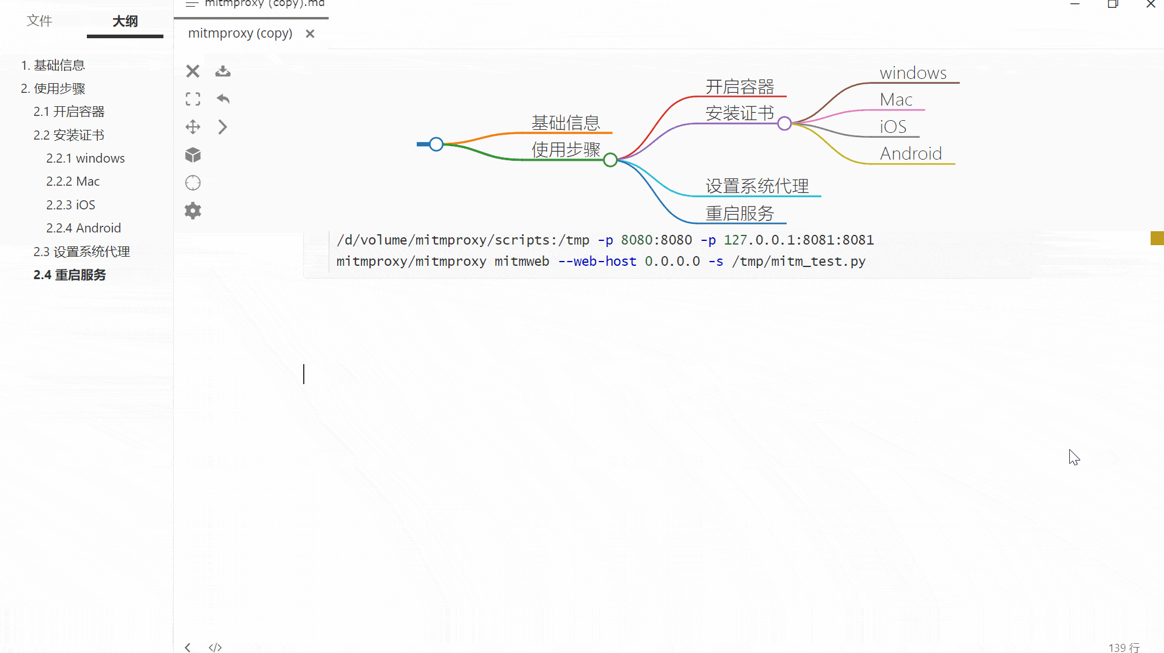The image size is (1164, 653).
Task: Click the yellow scrollbar marker
Action: click(1157, 238)
